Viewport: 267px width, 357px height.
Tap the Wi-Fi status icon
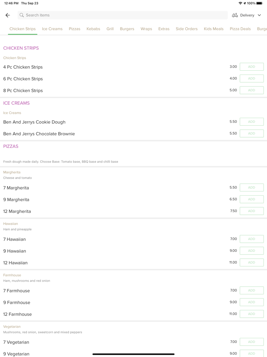click(240, 3)
